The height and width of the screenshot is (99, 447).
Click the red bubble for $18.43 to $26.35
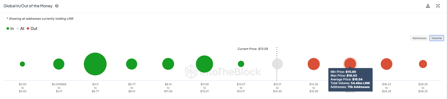tap(386, 64)
